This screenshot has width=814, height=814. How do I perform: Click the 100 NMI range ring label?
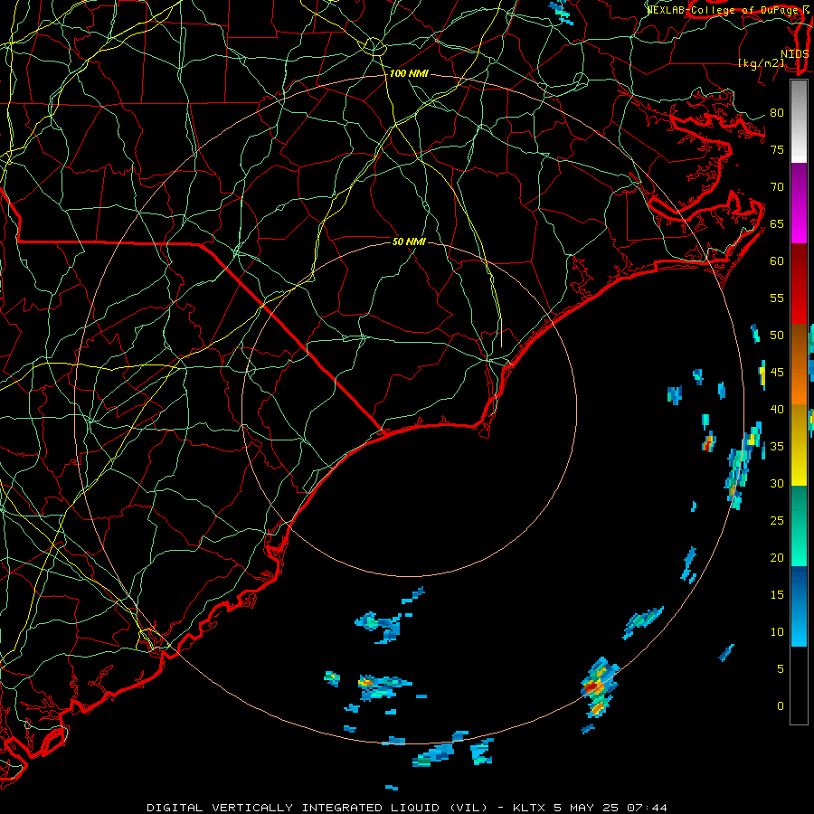(409, 74)
